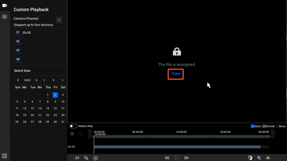The width and height of the screenshot is (287, 161).
Task: Go to next month in calendar
Action: pos(62,80)
